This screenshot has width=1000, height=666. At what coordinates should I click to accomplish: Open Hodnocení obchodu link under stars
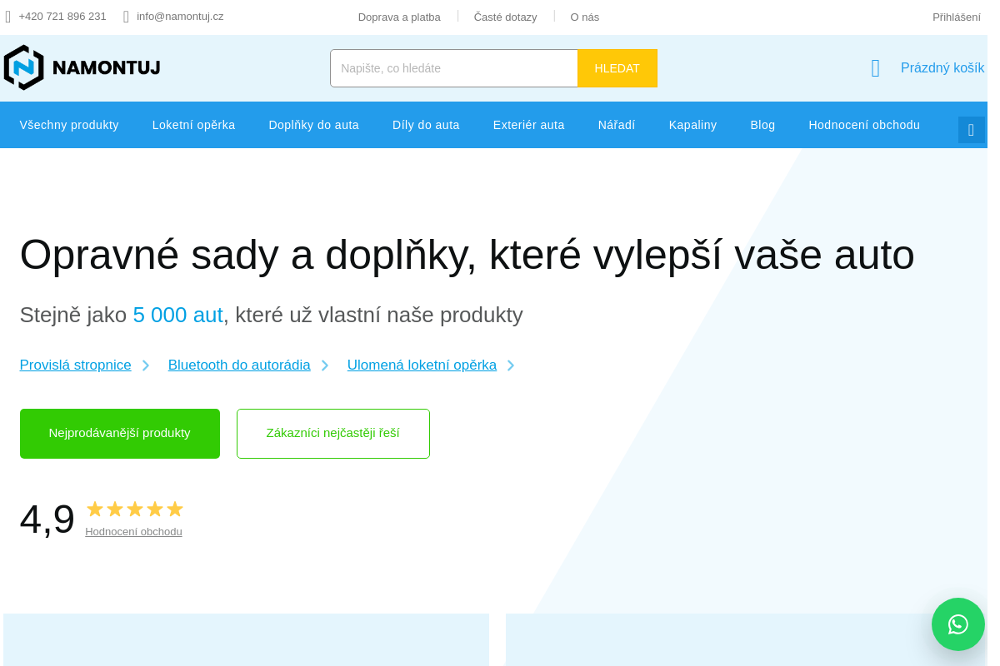[133, 532]
